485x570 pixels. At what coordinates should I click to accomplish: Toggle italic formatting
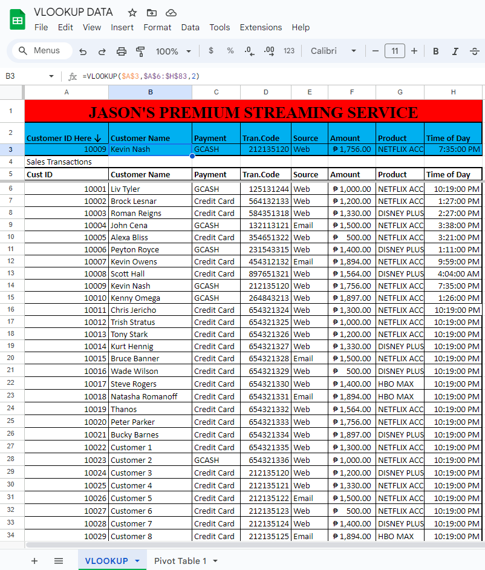point(455,51)
